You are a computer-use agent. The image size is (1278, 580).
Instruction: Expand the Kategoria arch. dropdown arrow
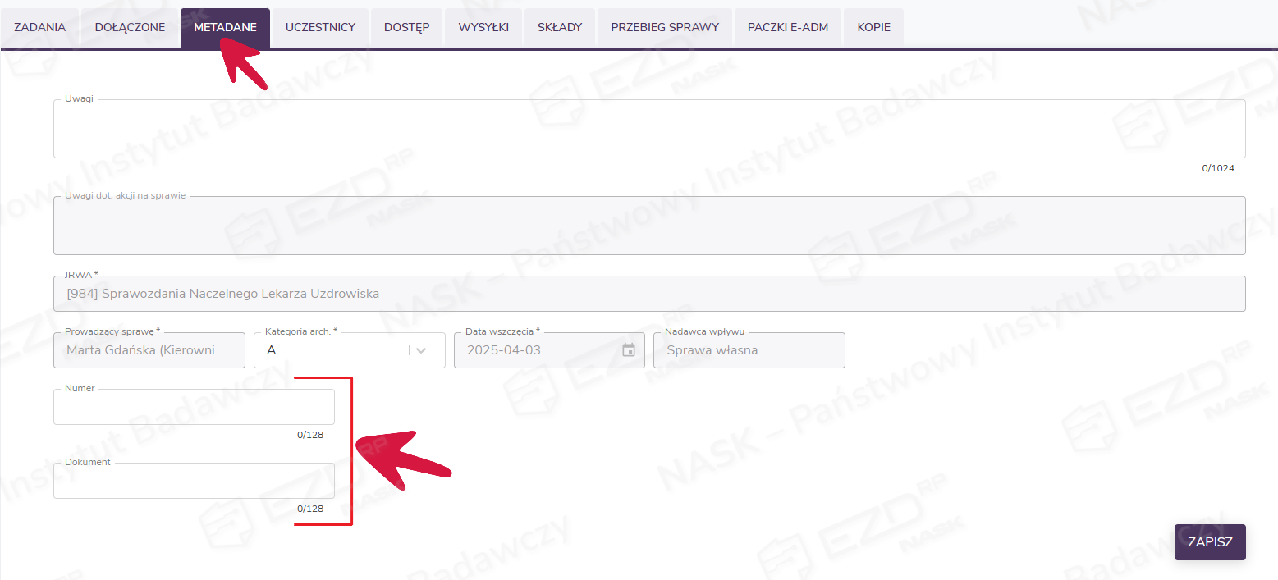click(x=421, y=350)
